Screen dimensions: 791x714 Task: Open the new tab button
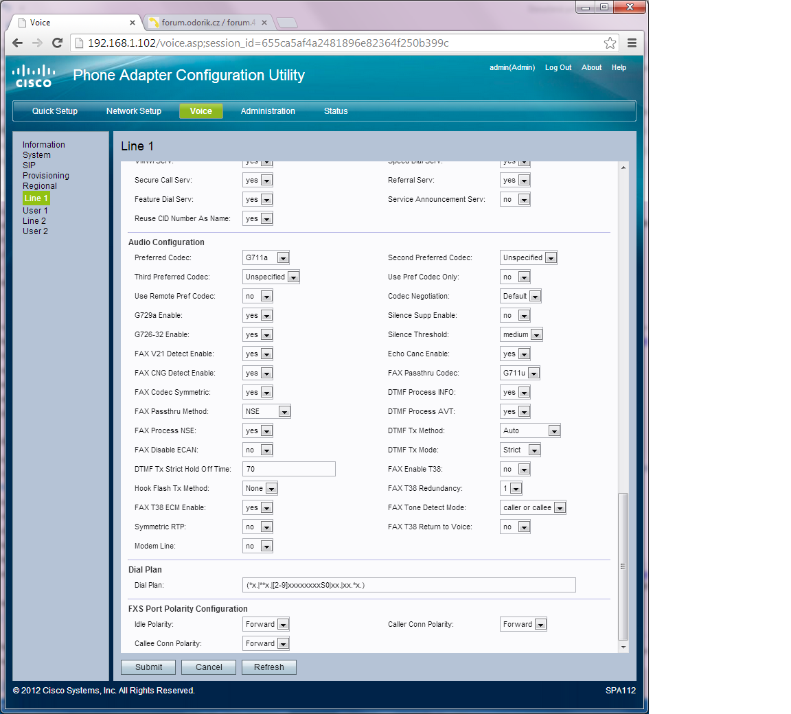[x=286, y=23]
